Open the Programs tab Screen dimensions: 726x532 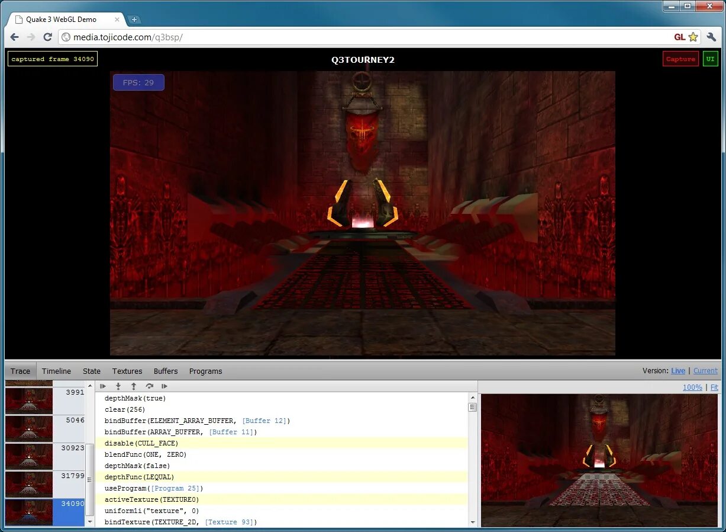coord(206,371)
